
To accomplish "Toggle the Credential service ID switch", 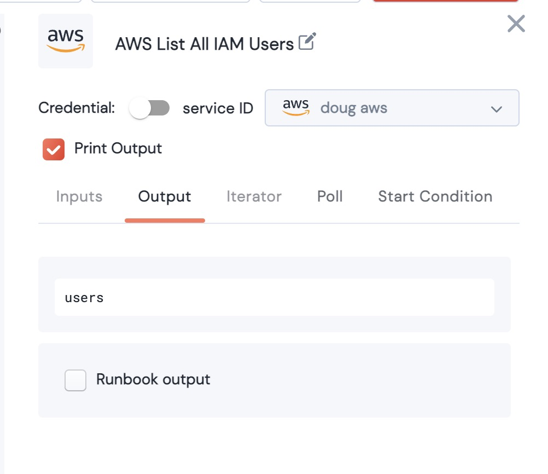I will [149, 108].
